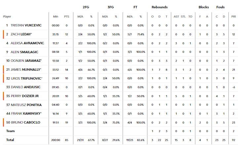
Task: Click the PIR column header
Action: point(233,17)
